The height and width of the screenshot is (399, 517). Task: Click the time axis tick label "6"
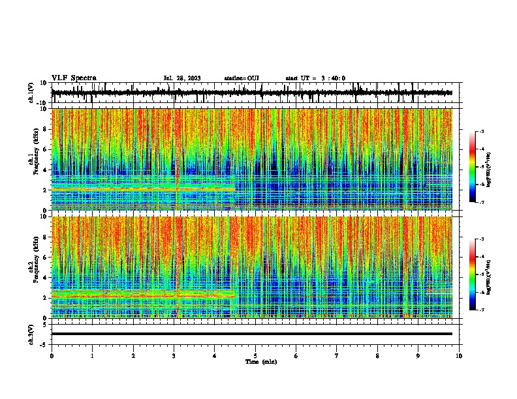[x=296, y=356]
